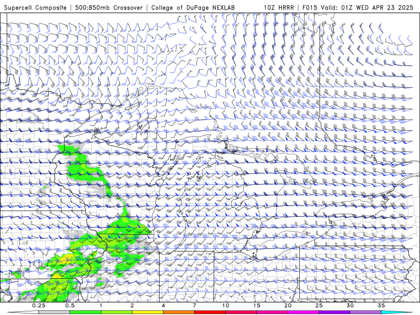Screen dimensions: 420x315
Task: Click the '500:850mb Crossover' header label
Action: [109, 7]
